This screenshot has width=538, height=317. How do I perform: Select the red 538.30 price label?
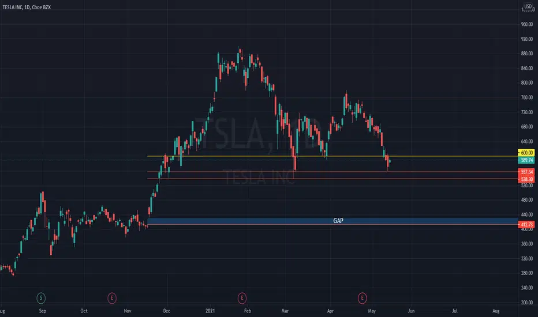tap(526, 179)
